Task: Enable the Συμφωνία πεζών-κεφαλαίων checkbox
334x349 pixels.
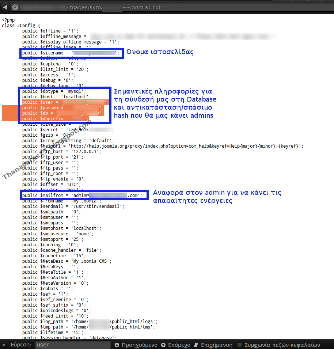Action: click(x=239, y=345)
